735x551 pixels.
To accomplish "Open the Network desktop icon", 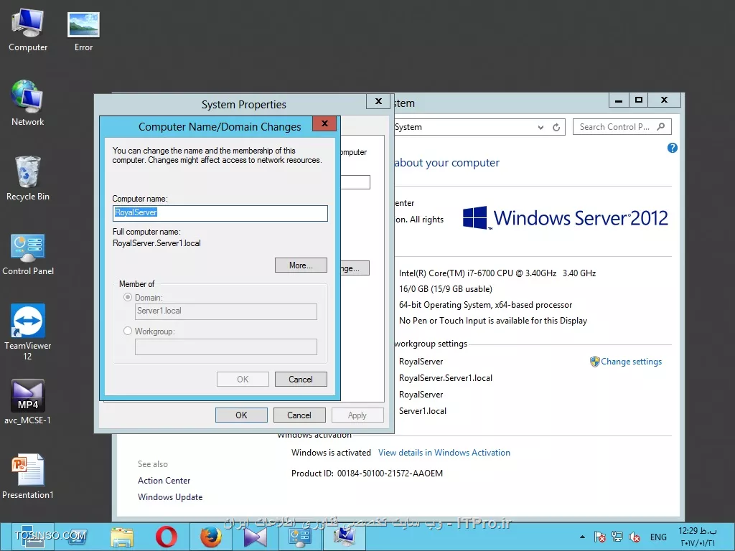I will click(x=28, y=103).
